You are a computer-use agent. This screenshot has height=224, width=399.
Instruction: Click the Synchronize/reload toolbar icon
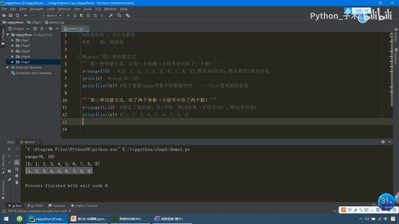[x=17, y=16]
